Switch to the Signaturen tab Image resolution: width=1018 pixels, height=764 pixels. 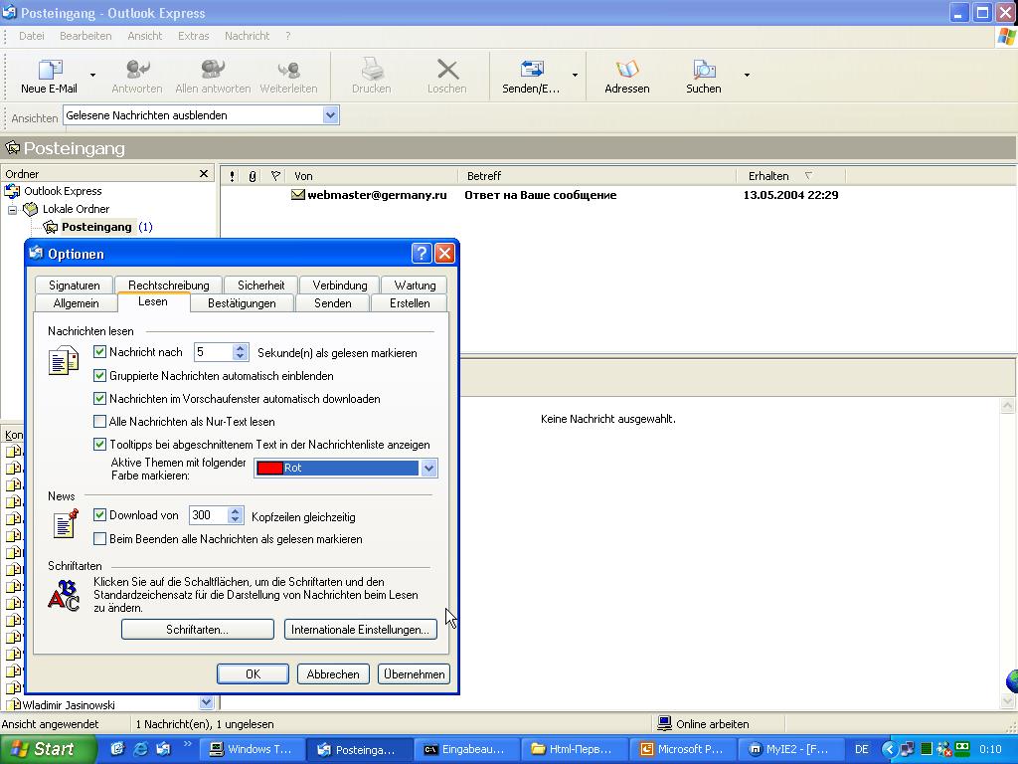coord(74,286)
